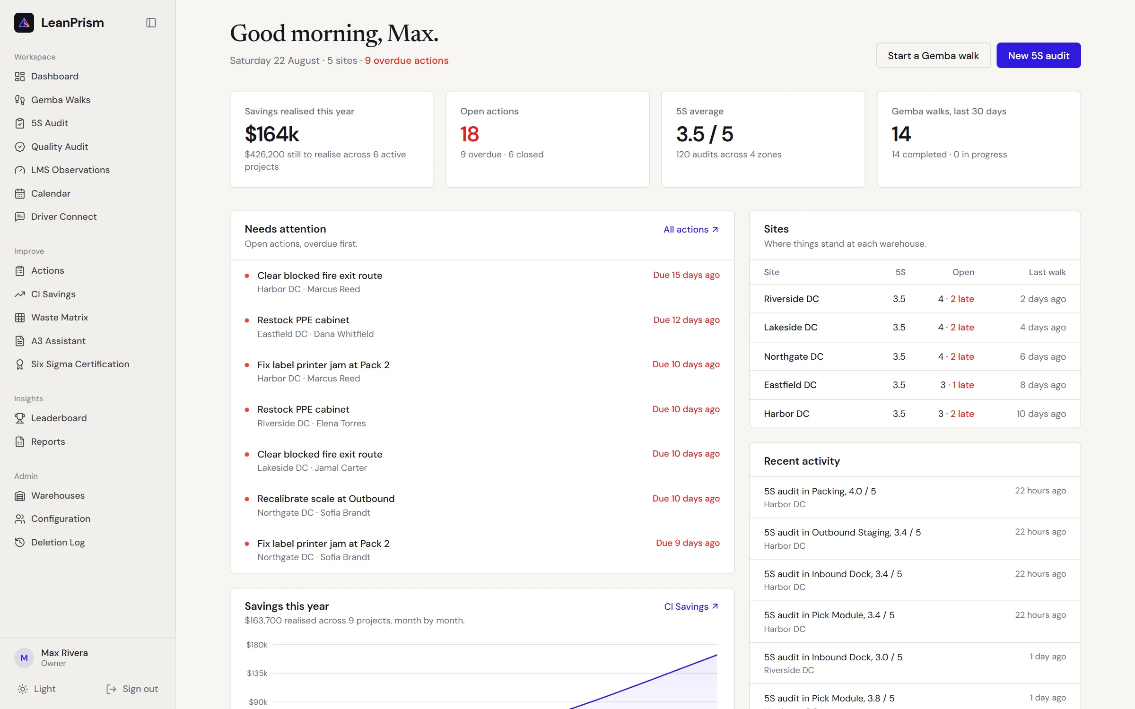Select the Riverside DC site row
Viewport: 1135px width, 709px height.
(x=915, y=299)
